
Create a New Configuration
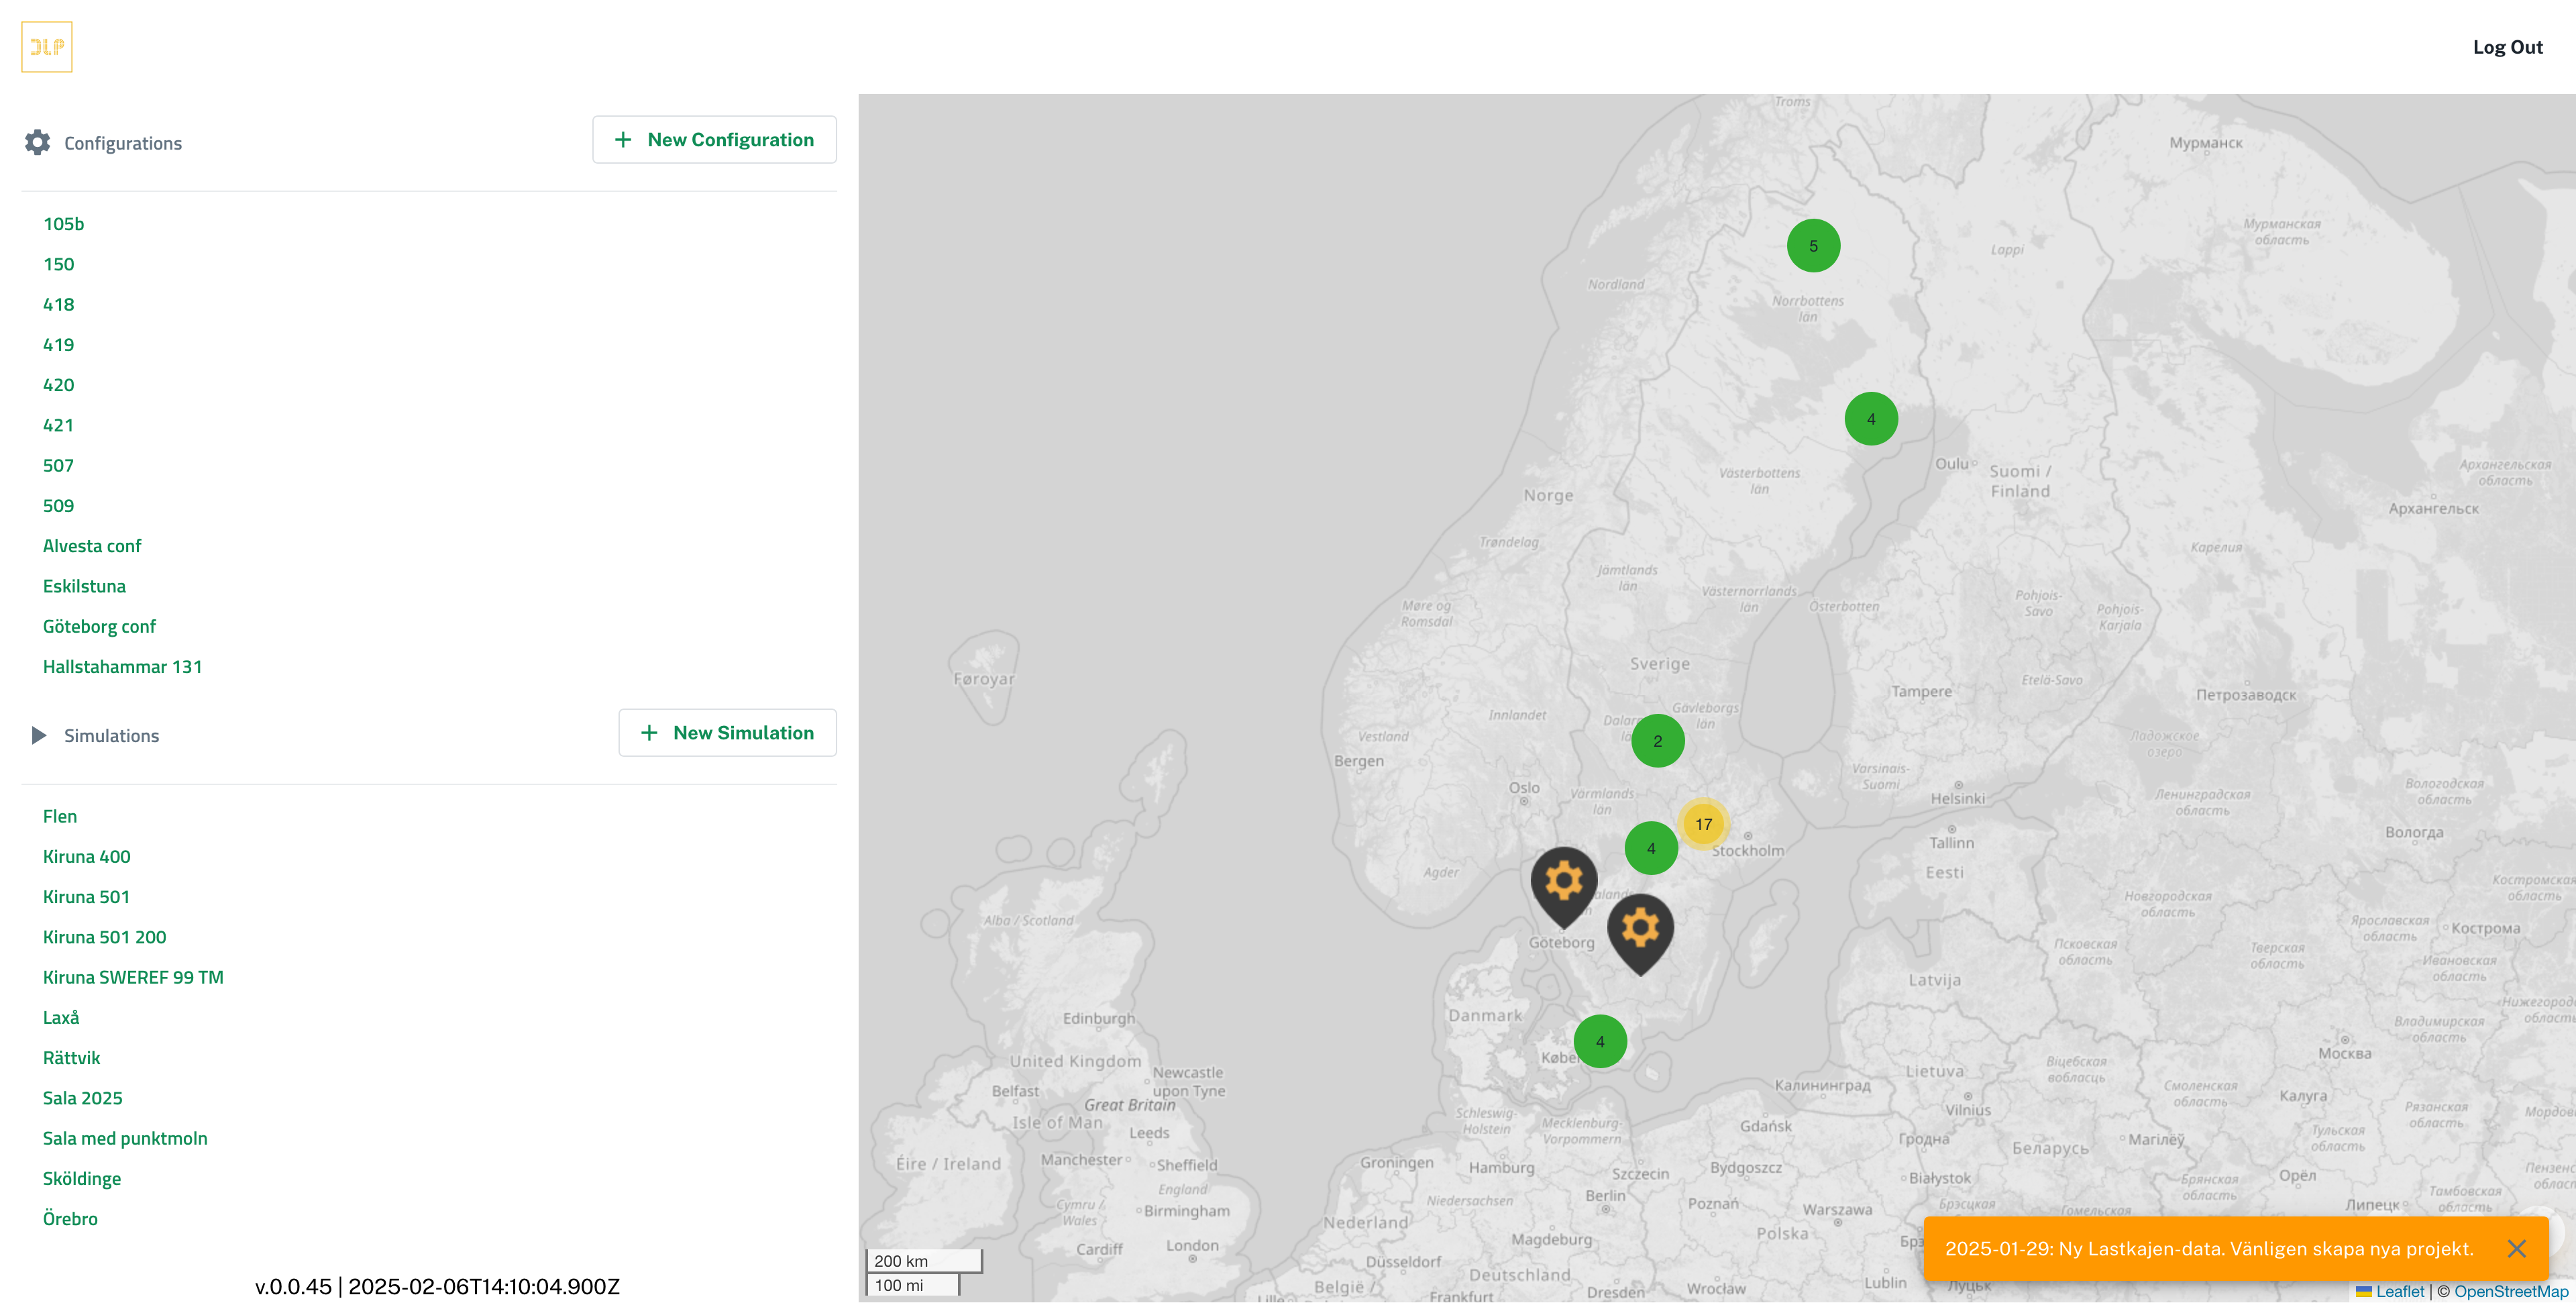[714, 140]
